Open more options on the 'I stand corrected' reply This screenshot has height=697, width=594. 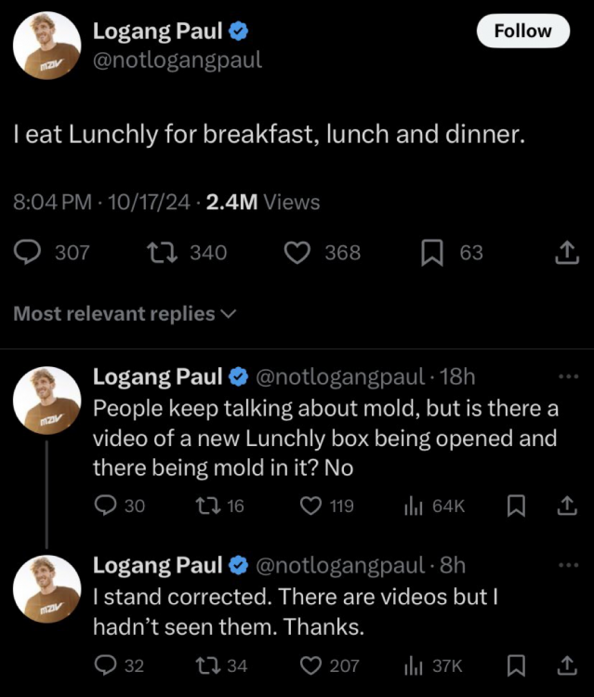[567, 564]
